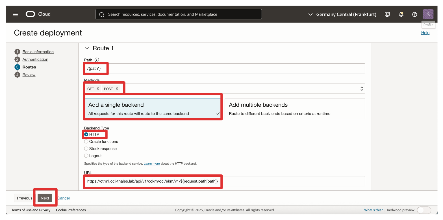Remove the POST method tag
This screenshot has width=443, height=220.
[x=117, y=89]
